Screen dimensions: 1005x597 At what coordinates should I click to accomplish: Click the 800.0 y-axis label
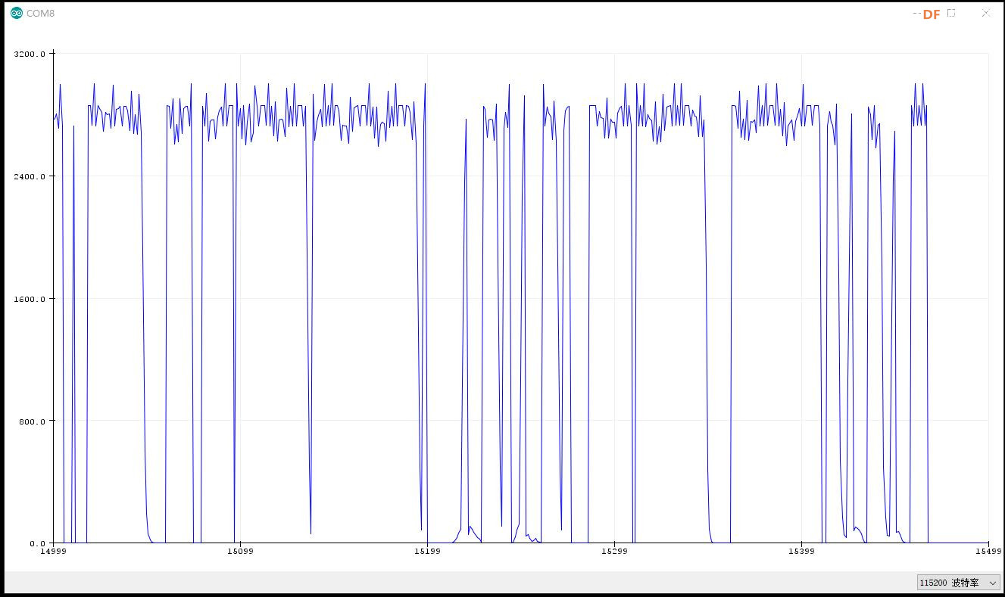click(x=33, y=421)
